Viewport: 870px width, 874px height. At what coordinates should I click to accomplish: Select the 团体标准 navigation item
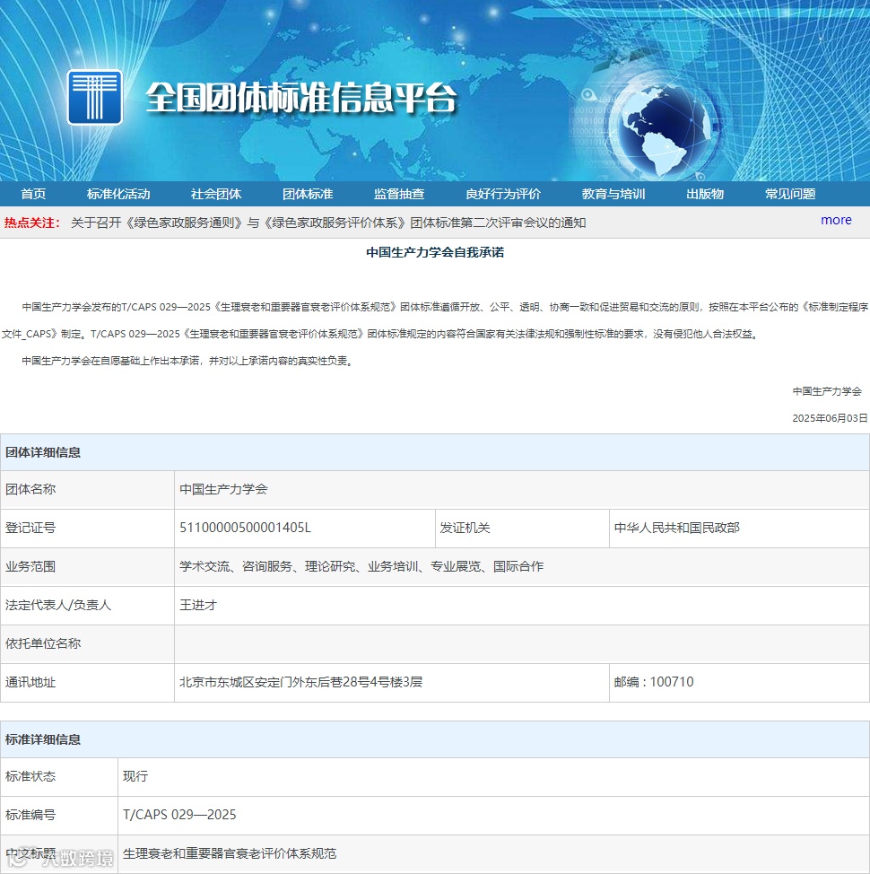pyautogui.click(x=308, y=194)
